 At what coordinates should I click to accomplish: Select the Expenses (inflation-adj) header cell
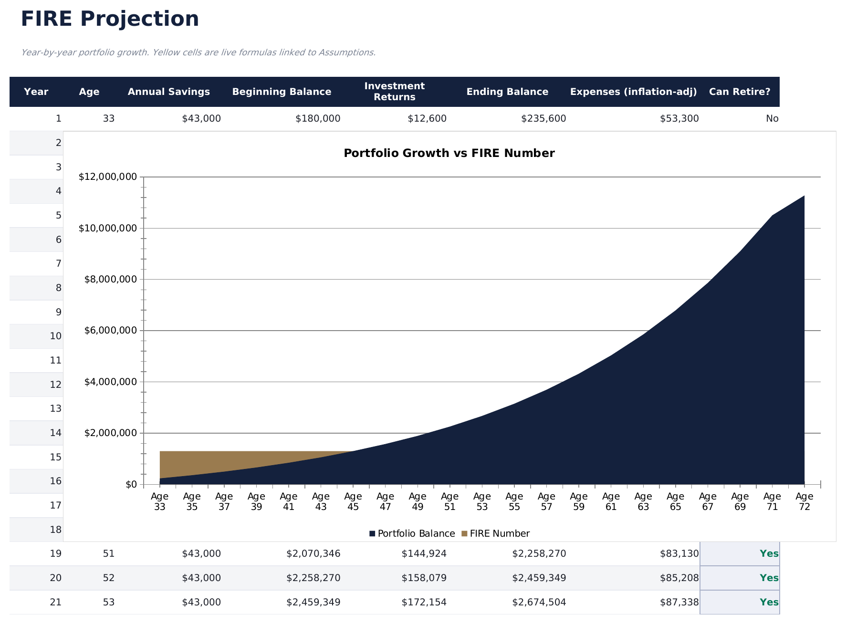coord(633,92)
